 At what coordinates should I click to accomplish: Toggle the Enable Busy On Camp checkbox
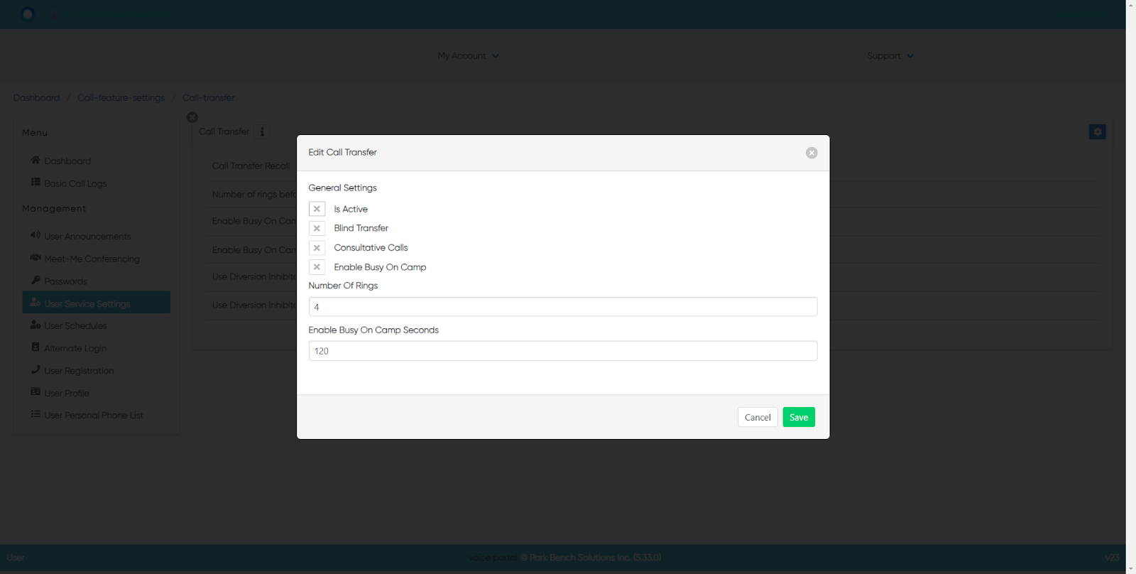coord(317,267)
